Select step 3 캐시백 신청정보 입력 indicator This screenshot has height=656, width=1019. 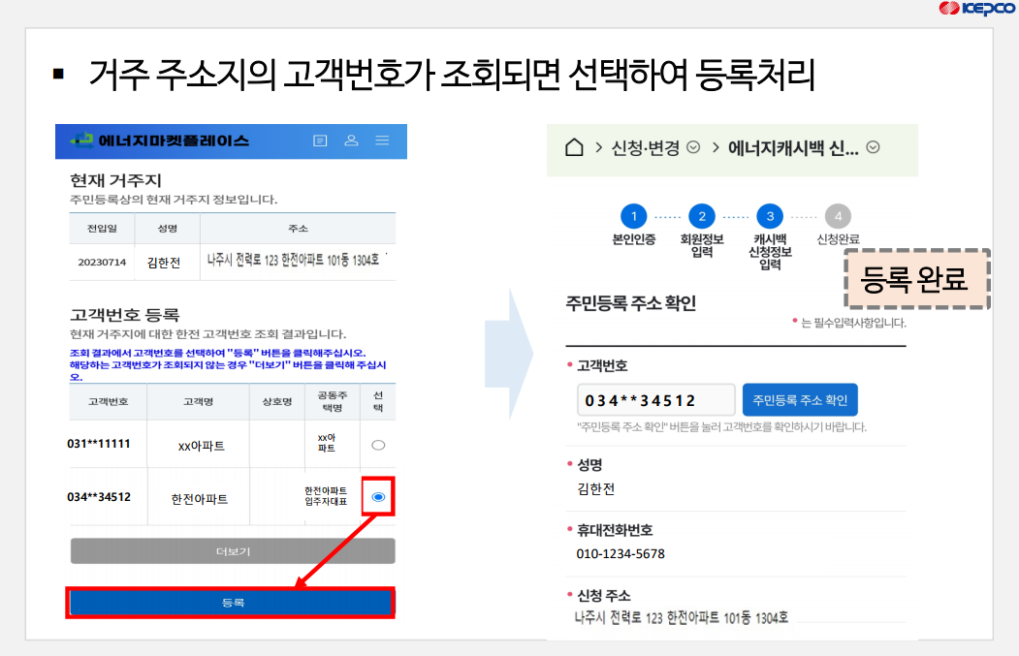click(x=770, y=216)
